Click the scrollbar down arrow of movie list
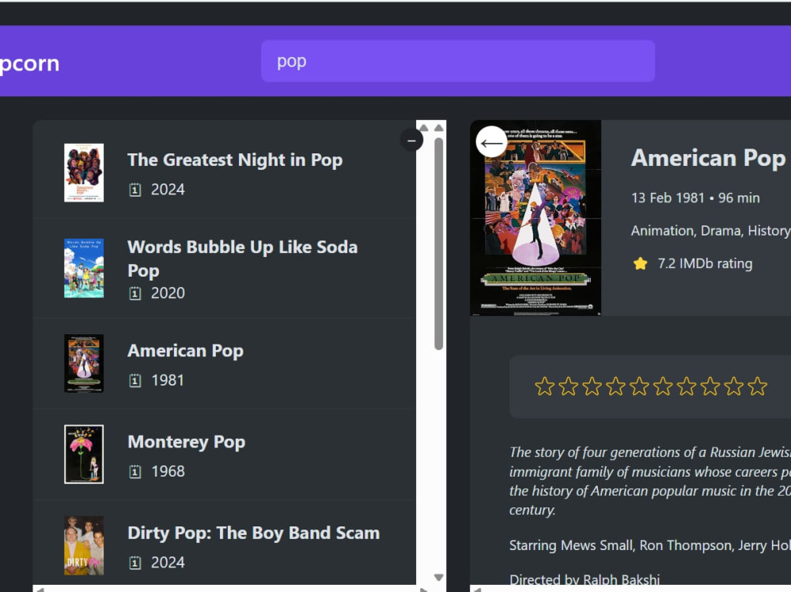791x592 pixels. pyautogui.click(x=438, y=577)
